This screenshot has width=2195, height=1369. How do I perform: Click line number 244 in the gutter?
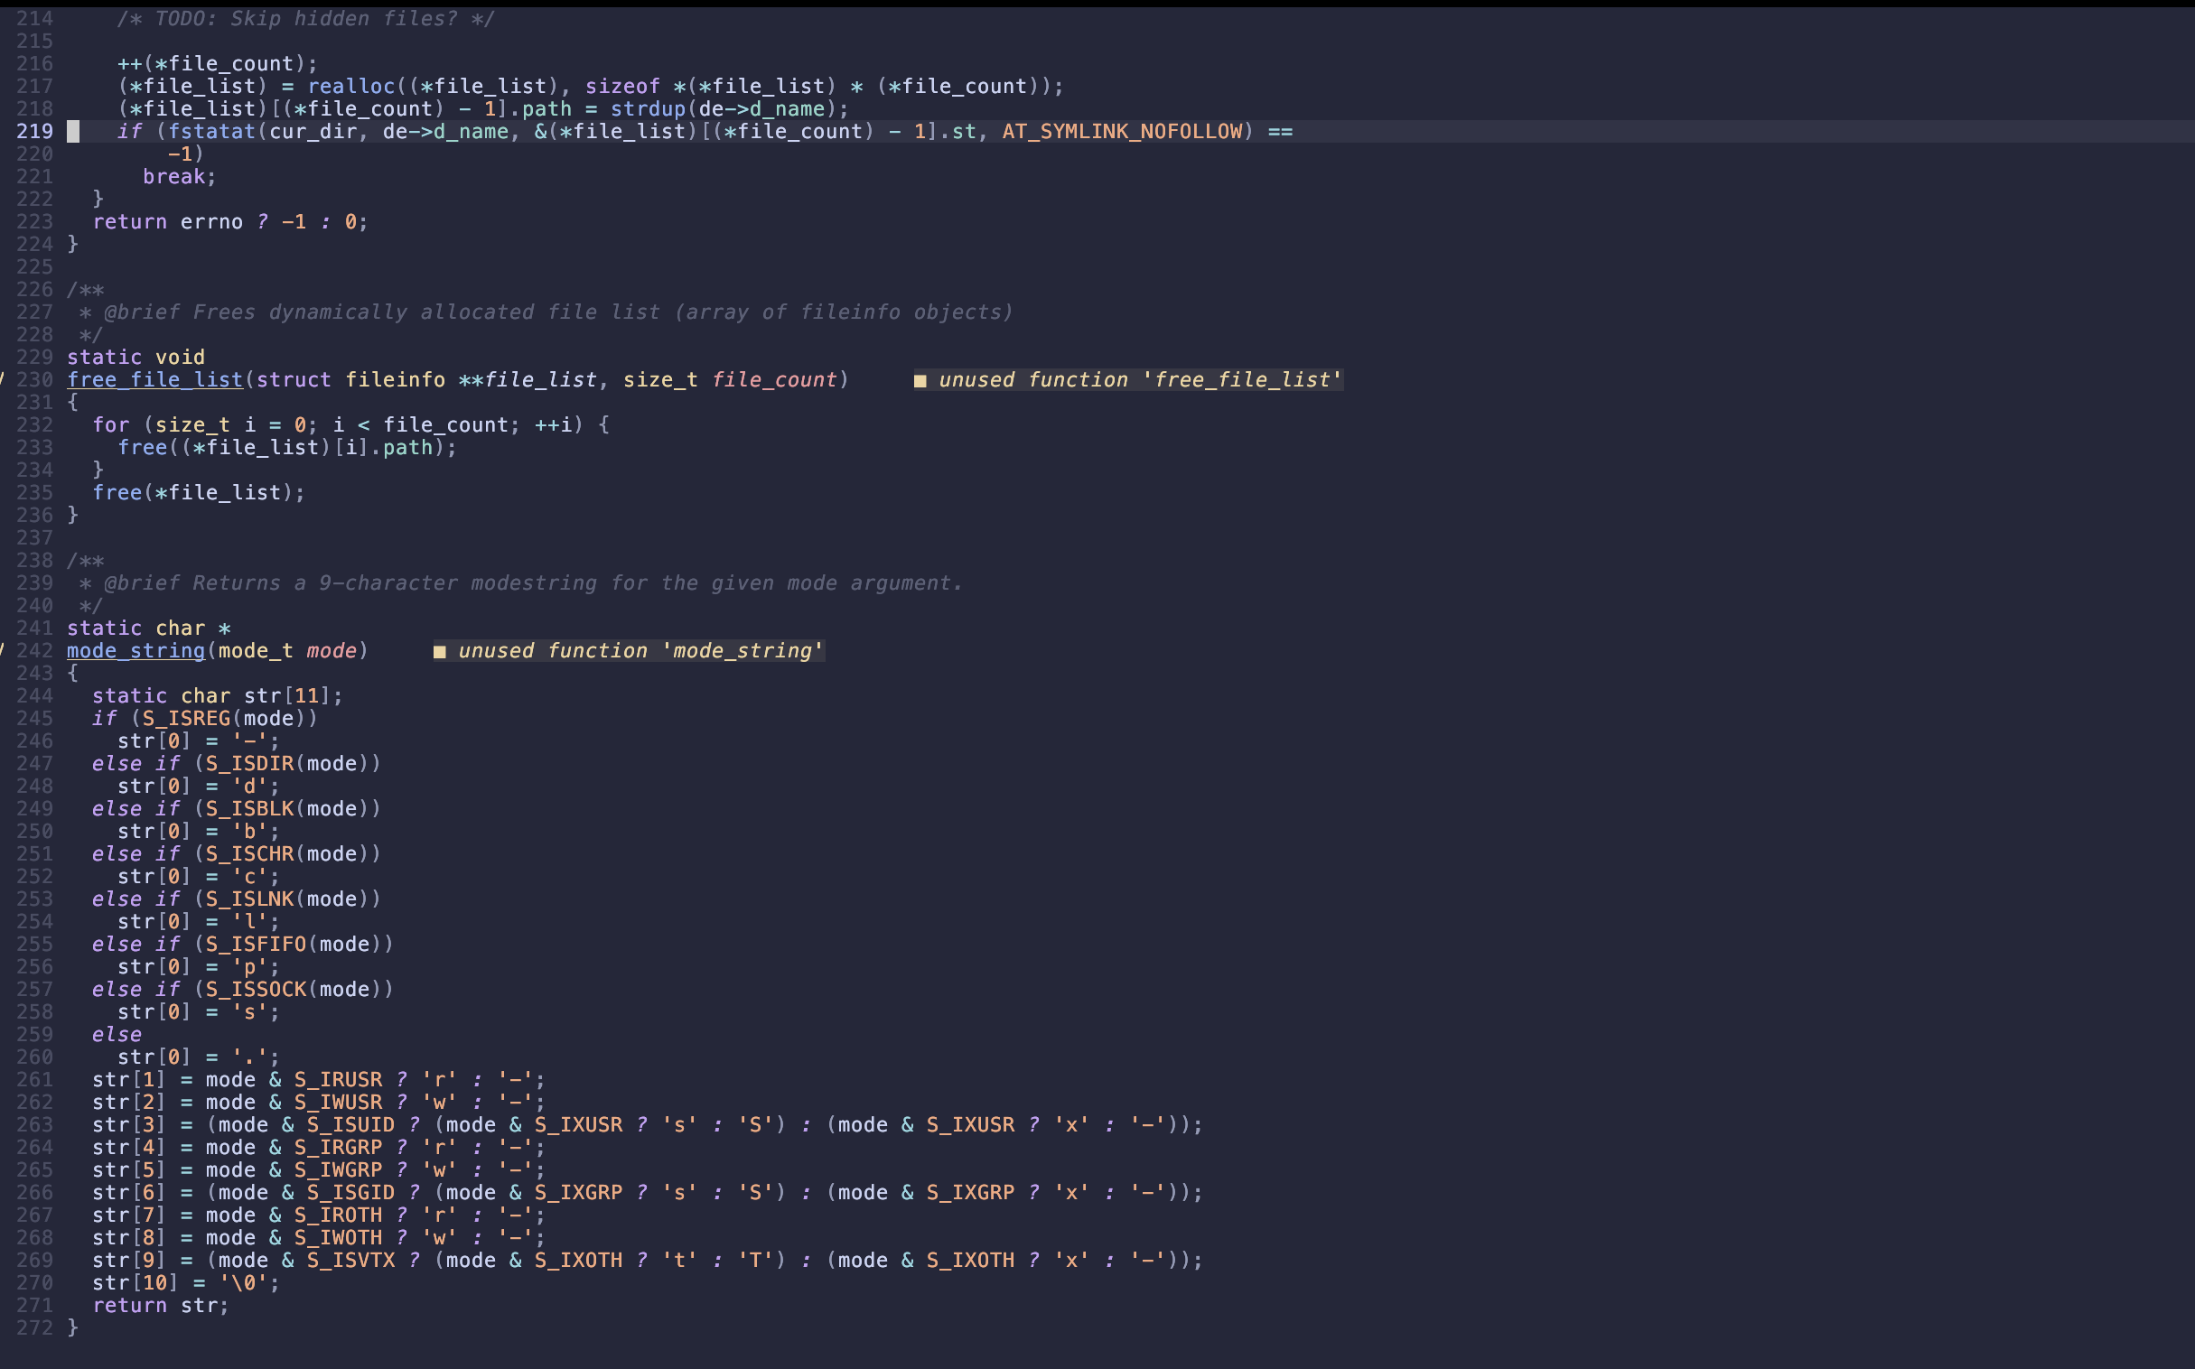(x=34, y=695)
